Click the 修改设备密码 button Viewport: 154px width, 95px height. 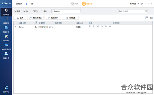35,18
